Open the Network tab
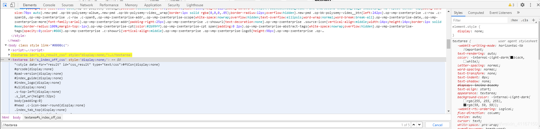This screenshot has height=129, width=540. point(86,5)
